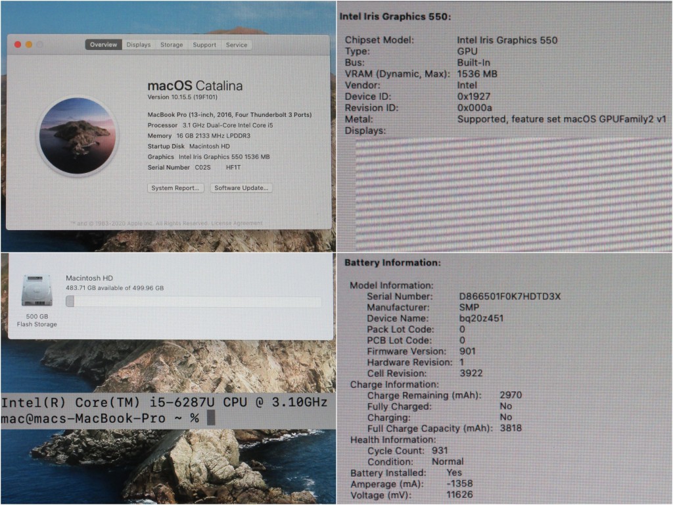The width and height of the screenshot is (673, 505).
Task: Open the Support tab
Action: tap(204, 45)
